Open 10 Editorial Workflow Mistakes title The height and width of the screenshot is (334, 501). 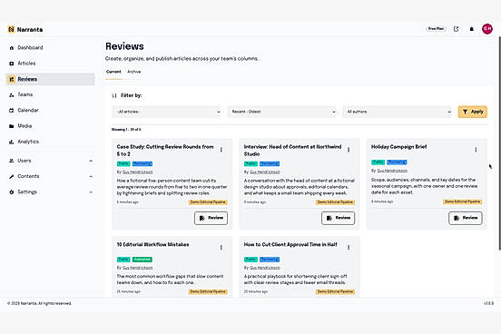[x=152, y=244]
